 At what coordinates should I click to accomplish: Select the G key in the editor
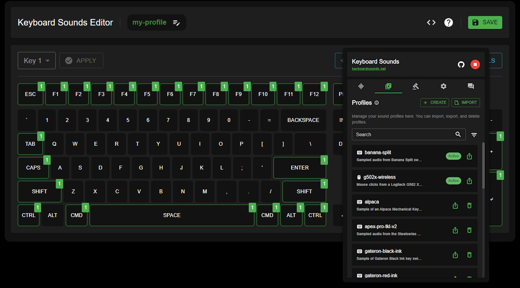pos(141,168)
